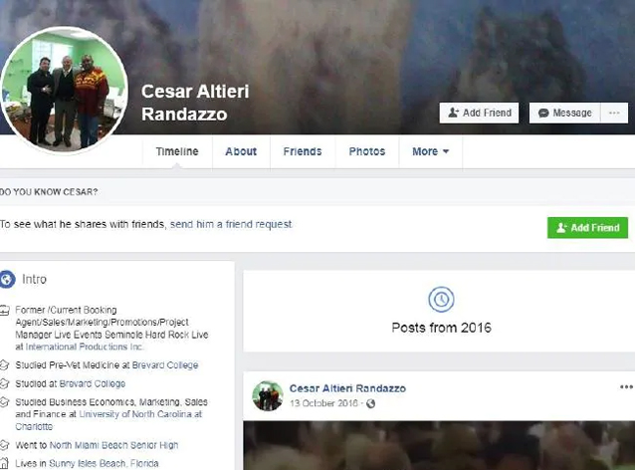Click the graduation icon beside Pre-Vet Medicine
This screenshot has width=635, height=470.
4,365
